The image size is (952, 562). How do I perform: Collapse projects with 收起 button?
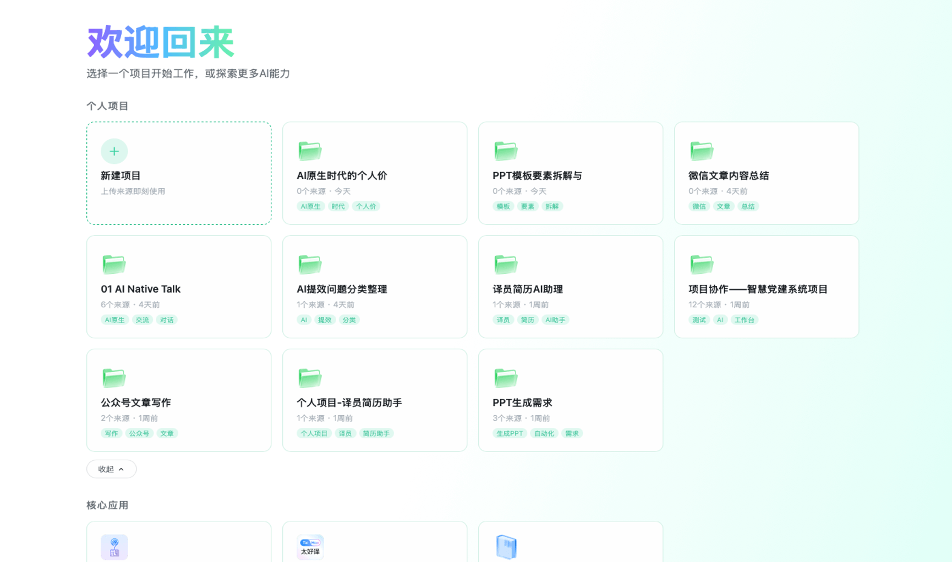click(x=111, y=469)
